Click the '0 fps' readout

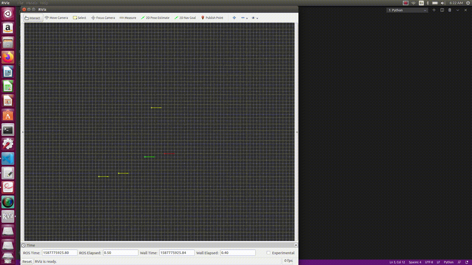pos(288,261)
